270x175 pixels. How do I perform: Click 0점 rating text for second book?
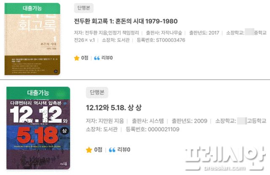pyautogui.click(x=98, y=150)
